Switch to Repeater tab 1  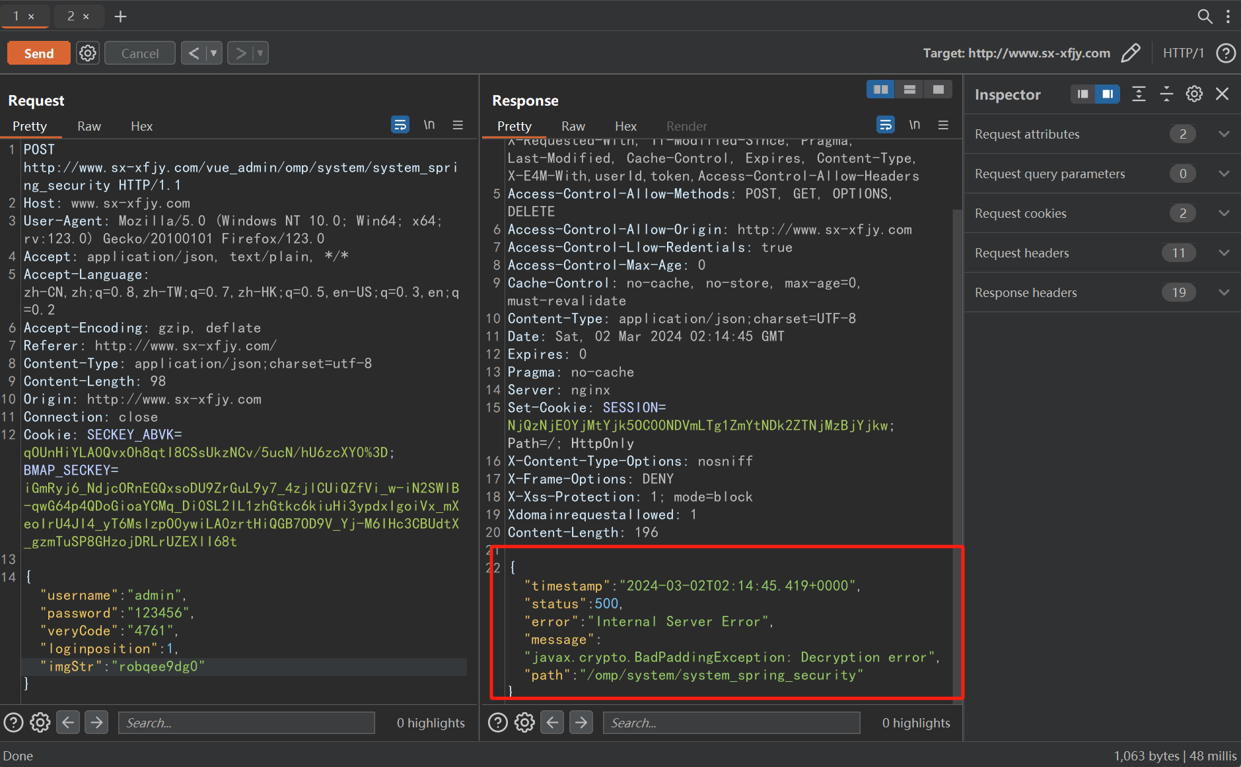tap(16, 16)
